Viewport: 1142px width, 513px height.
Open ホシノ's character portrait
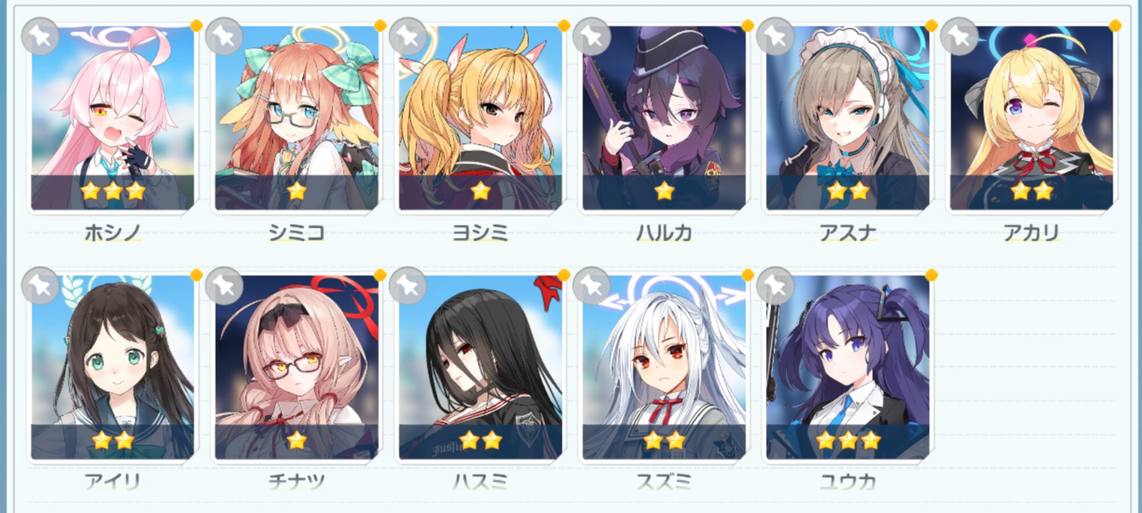pos(112,118)
